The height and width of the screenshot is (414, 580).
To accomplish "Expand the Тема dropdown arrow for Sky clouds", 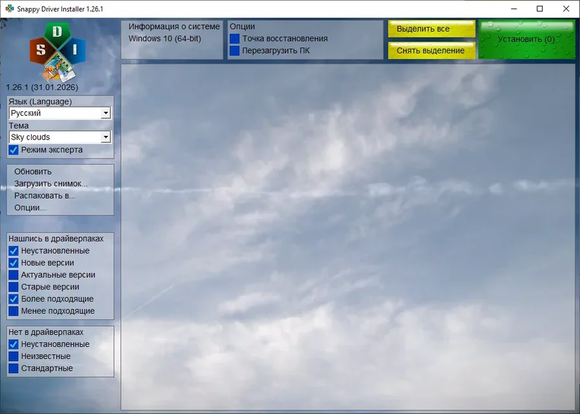I will pyautogui.click(x=106, y=137).
